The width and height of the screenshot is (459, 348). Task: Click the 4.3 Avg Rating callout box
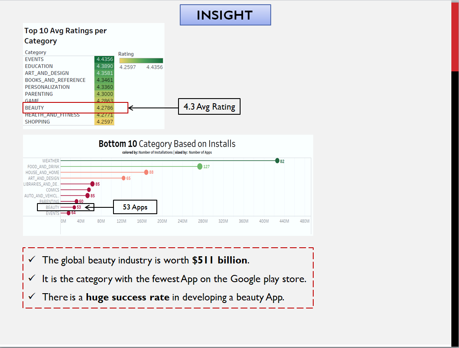click(209, 106)
